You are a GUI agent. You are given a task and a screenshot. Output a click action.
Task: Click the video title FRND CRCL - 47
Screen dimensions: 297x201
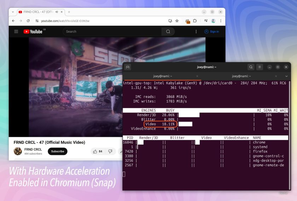[x=49, y=142]
